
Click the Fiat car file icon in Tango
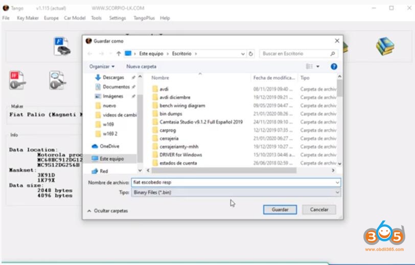[x=62, y=46]
